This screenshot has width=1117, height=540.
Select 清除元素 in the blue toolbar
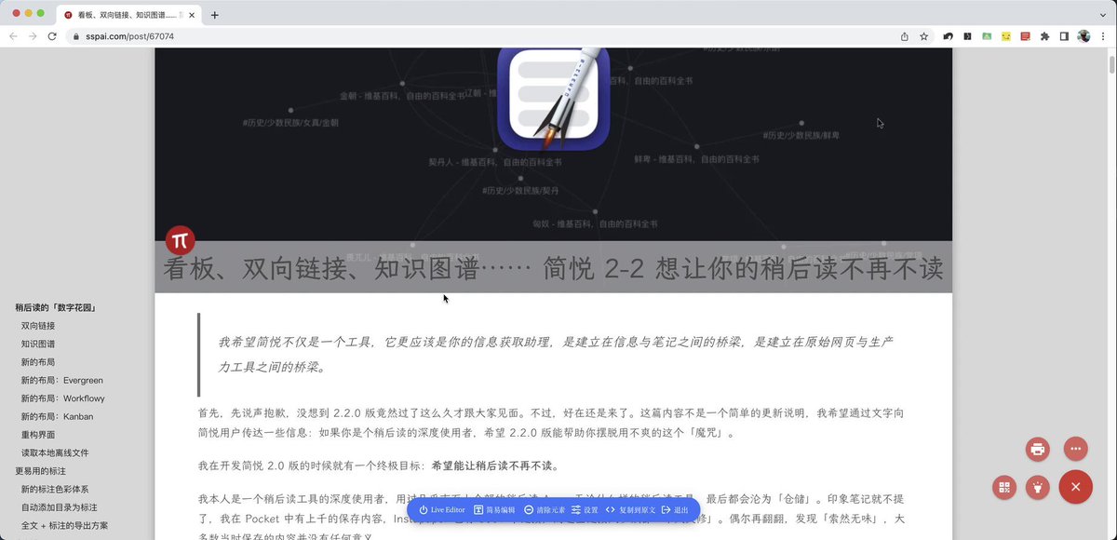(545, 510)
